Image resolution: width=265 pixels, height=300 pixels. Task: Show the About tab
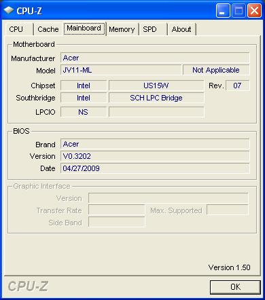click(x=181, y=29)
